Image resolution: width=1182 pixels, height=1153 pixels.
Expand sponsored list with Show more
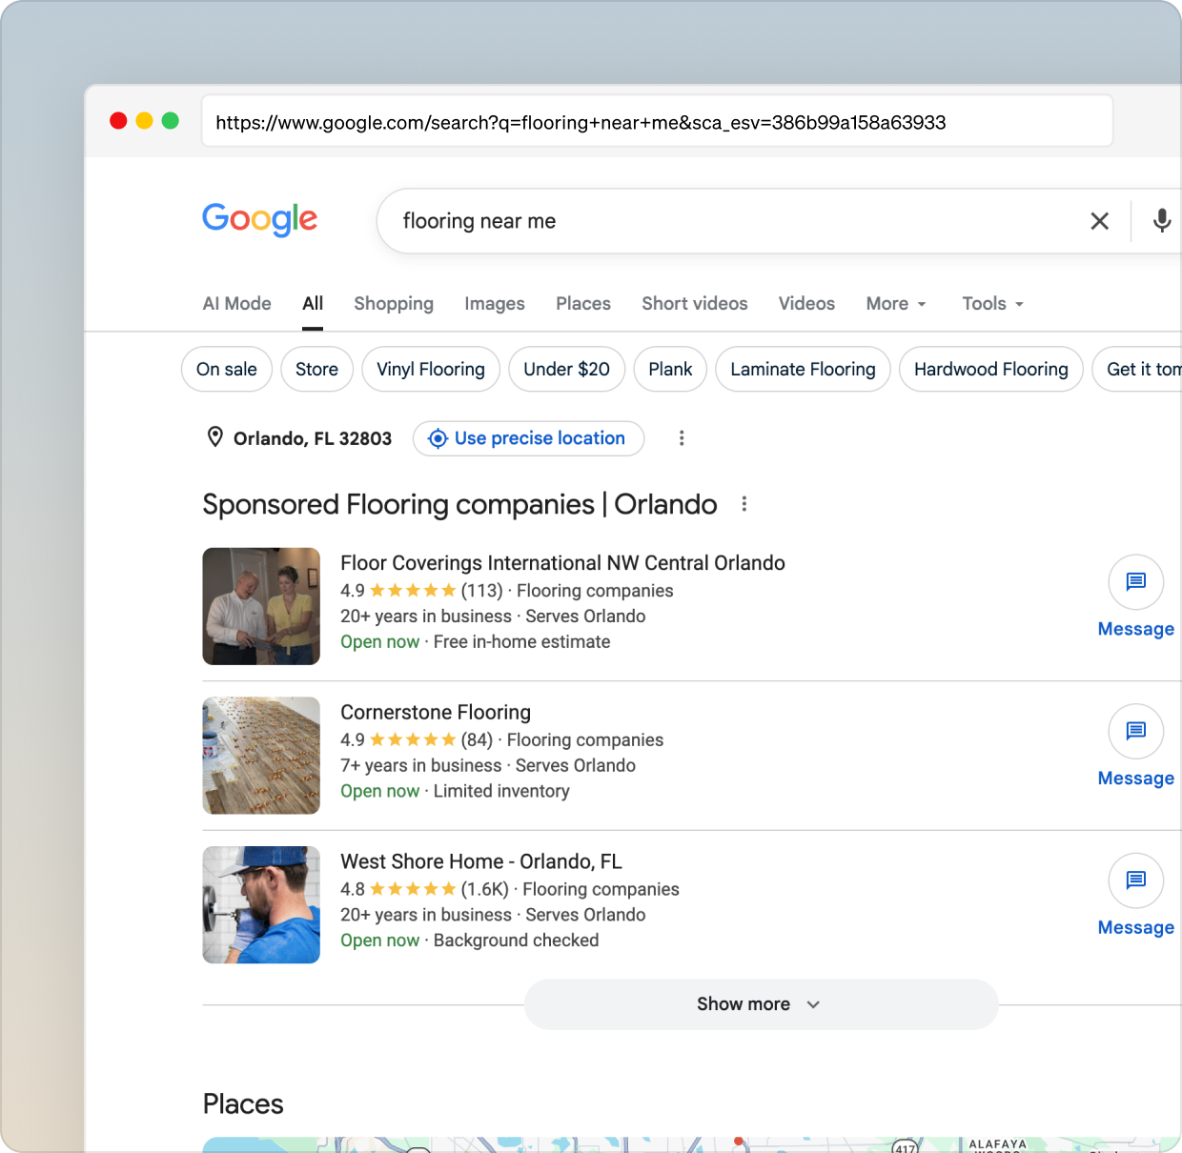761,1004
